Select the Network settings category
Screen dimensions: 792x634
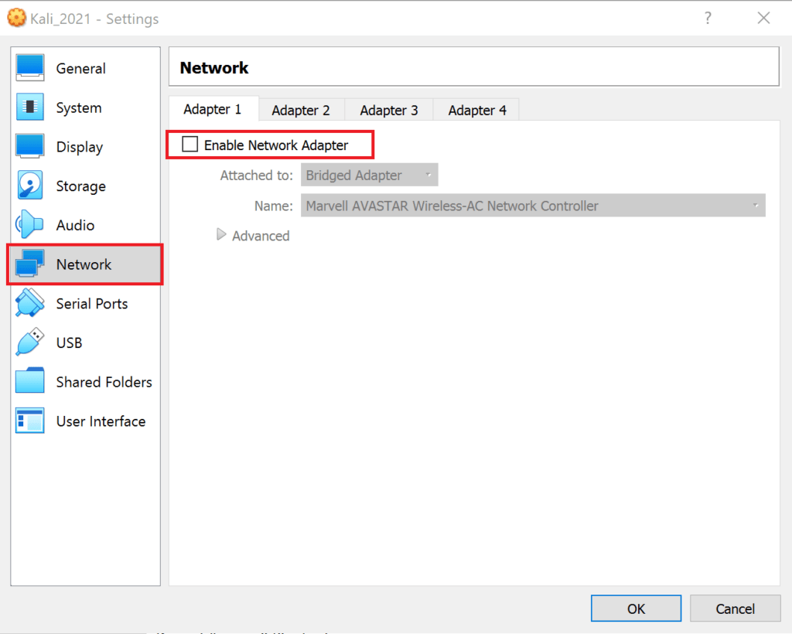[x=85, y=264]
